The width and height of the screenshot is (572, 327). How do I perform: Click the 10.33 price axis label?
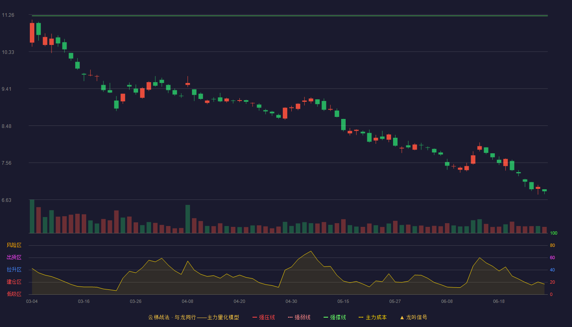8,52
